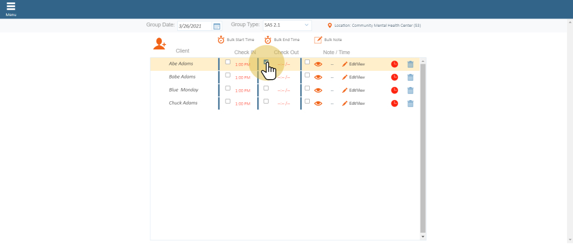Click the Group Date input field

[195, 26]
